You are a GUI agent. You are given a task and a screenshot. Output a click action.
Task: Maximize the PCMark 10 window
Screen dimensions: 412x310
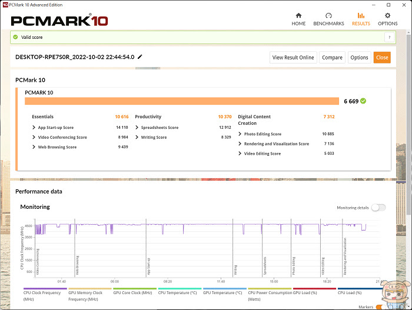coord(388,5)
